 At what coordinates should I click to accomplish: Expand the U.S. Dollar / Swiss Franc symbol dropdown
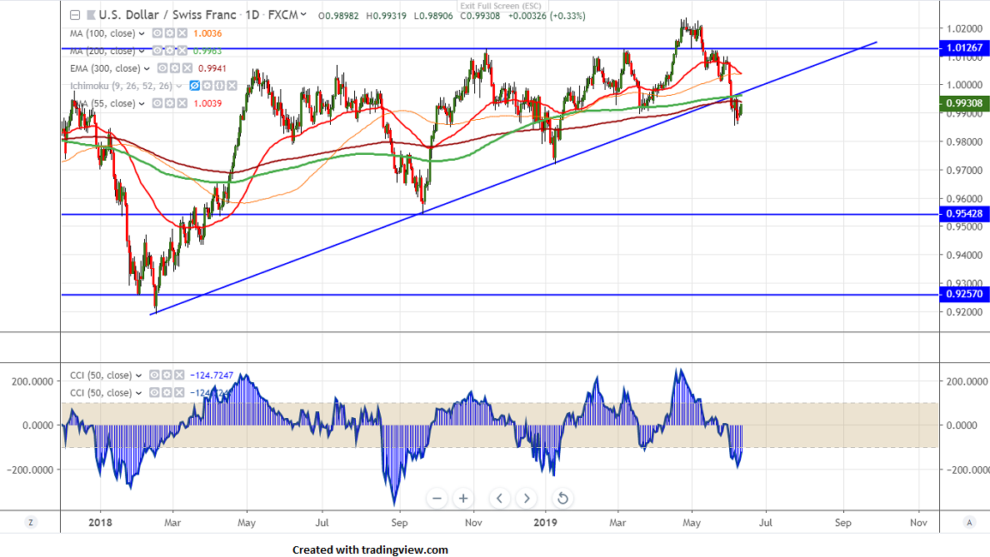(302, 15)
